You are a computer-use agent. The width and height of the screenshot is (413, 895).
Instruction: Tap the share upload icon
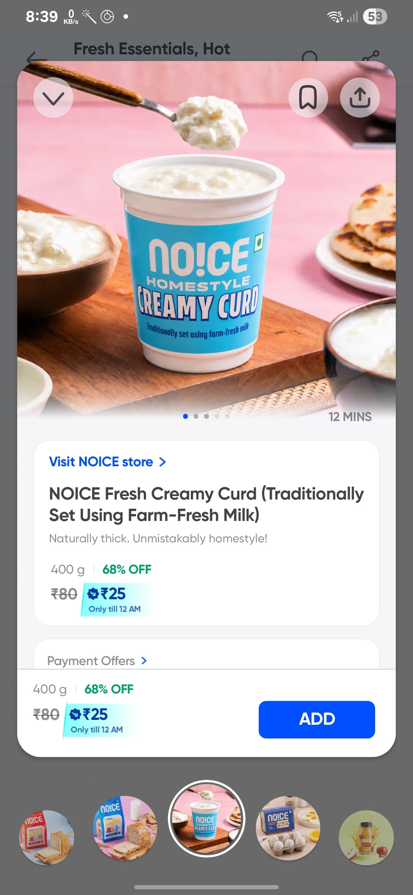pos(360,98)
